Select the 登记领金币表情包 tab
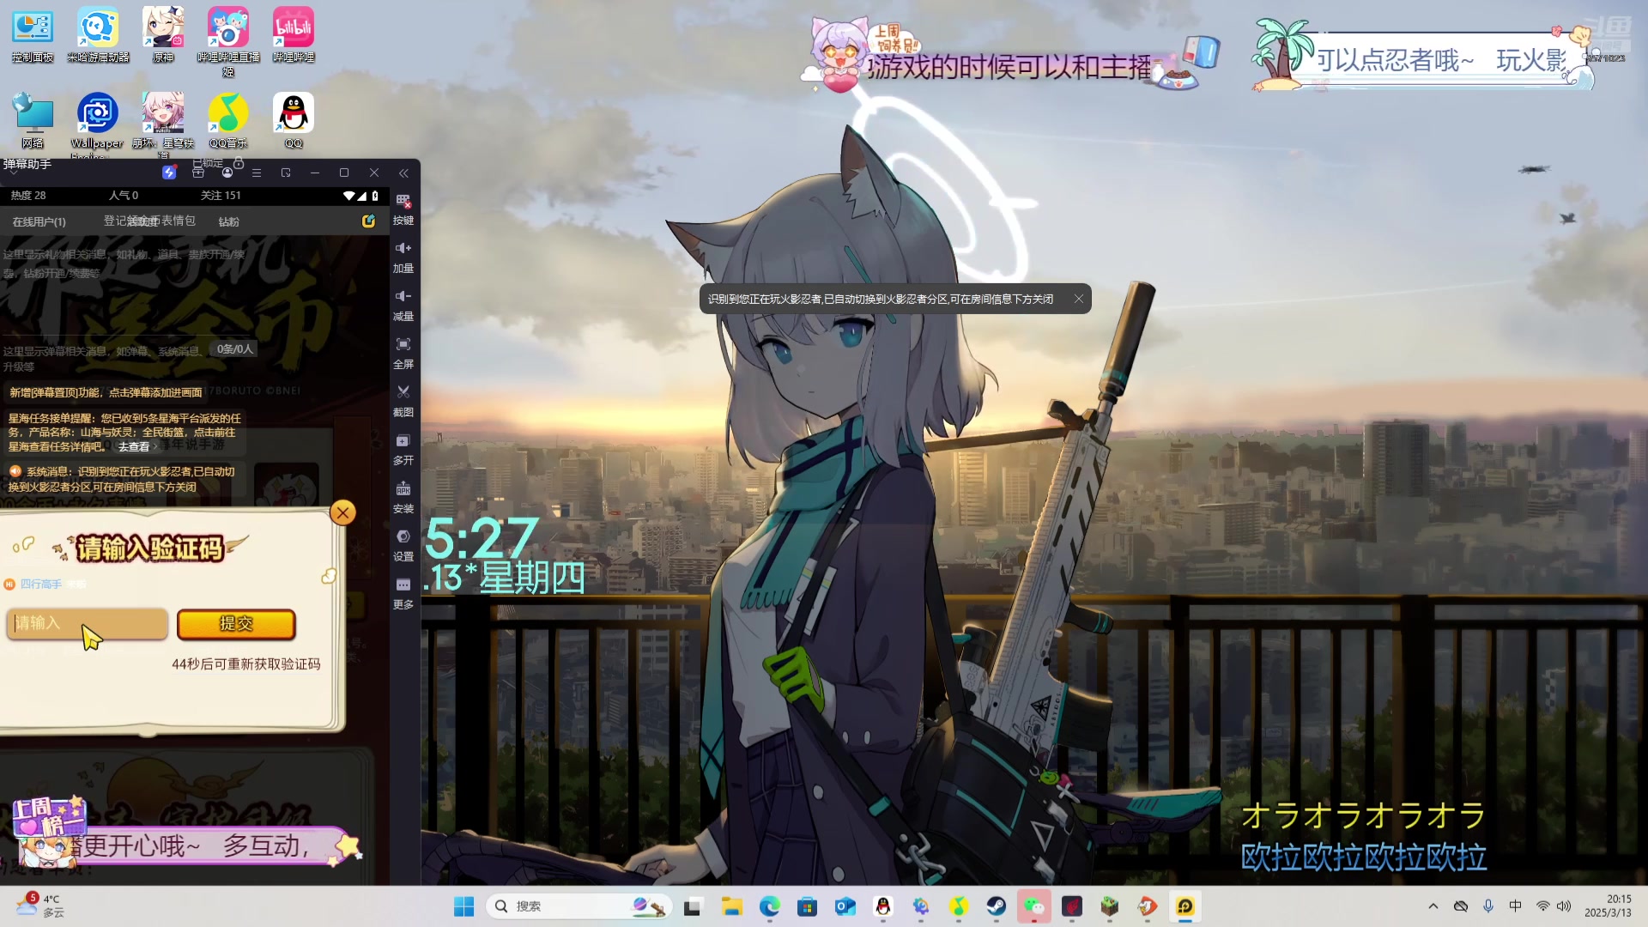 [149, 221]
